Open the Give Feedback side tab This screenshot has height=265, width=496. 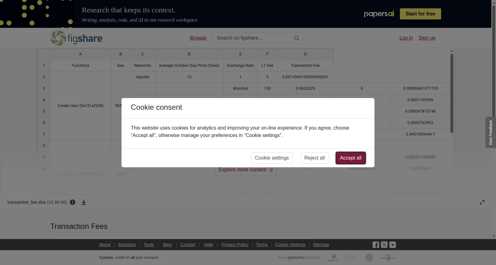click(490, 132)
